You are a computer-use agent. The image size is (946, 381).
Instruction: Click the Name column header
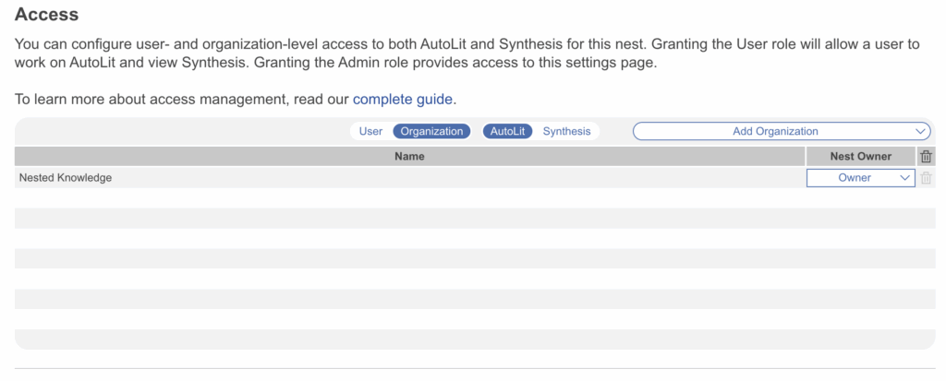(409, 157)
